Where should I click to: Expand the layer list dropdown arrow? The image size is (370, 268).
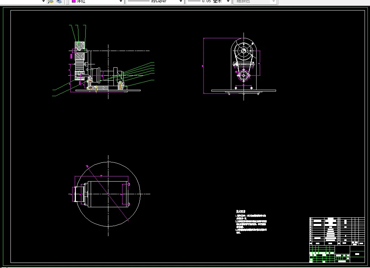[x=43, y=1]
